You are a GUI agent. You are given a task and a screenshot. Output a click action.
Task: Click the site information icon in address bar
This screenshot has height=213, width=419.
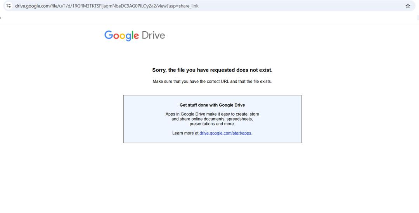pos(9,5)
